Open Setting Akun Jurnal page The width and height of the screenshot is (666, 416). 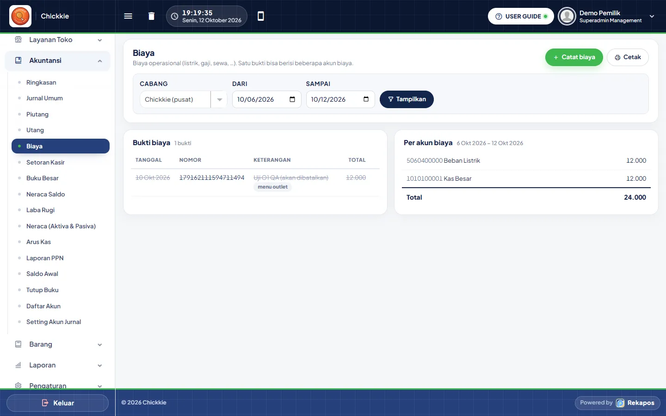click(x=61, y=322)
